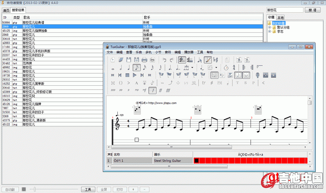Click the Open file folder icon in TuxGuitar
Viewport: 326px width, 193px height.
(x=121, y=60)
